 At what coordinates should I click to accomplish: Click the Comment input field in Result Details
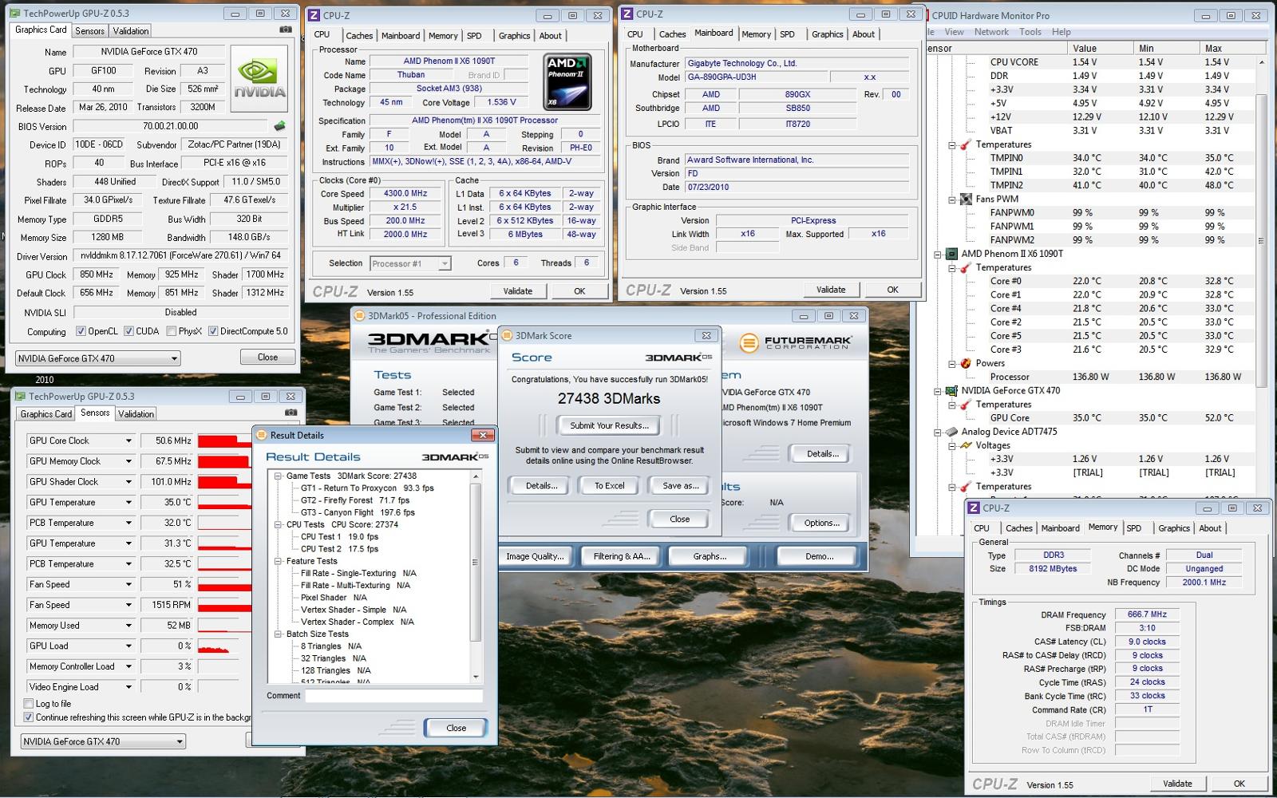394,696
